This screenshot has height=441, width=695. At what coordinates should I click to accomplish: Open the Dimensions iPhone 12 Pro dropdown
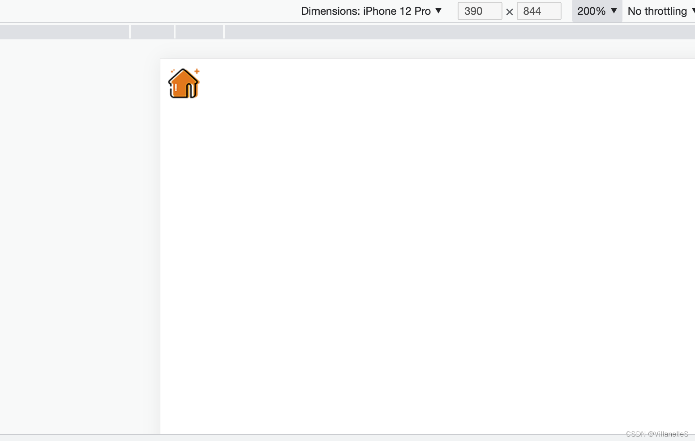click(371, 11)
